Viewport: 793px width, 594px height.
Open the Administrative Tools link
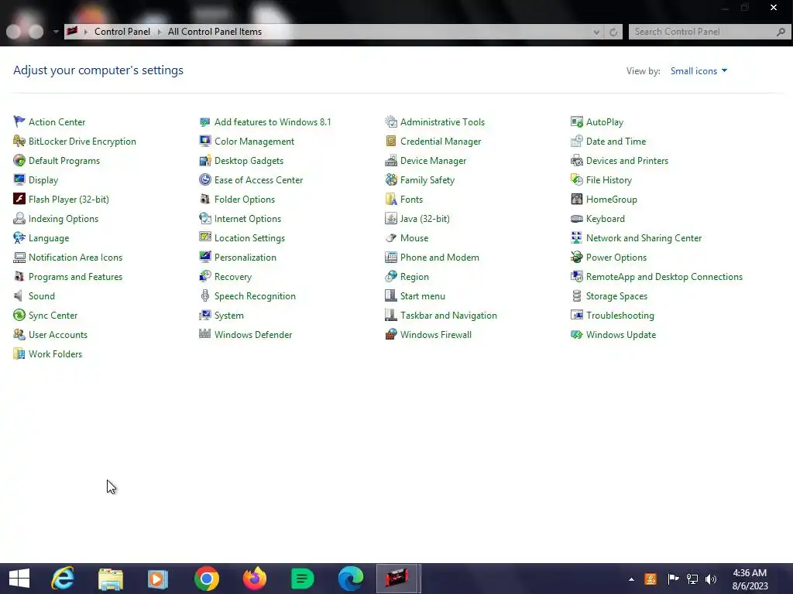(442, 121)
